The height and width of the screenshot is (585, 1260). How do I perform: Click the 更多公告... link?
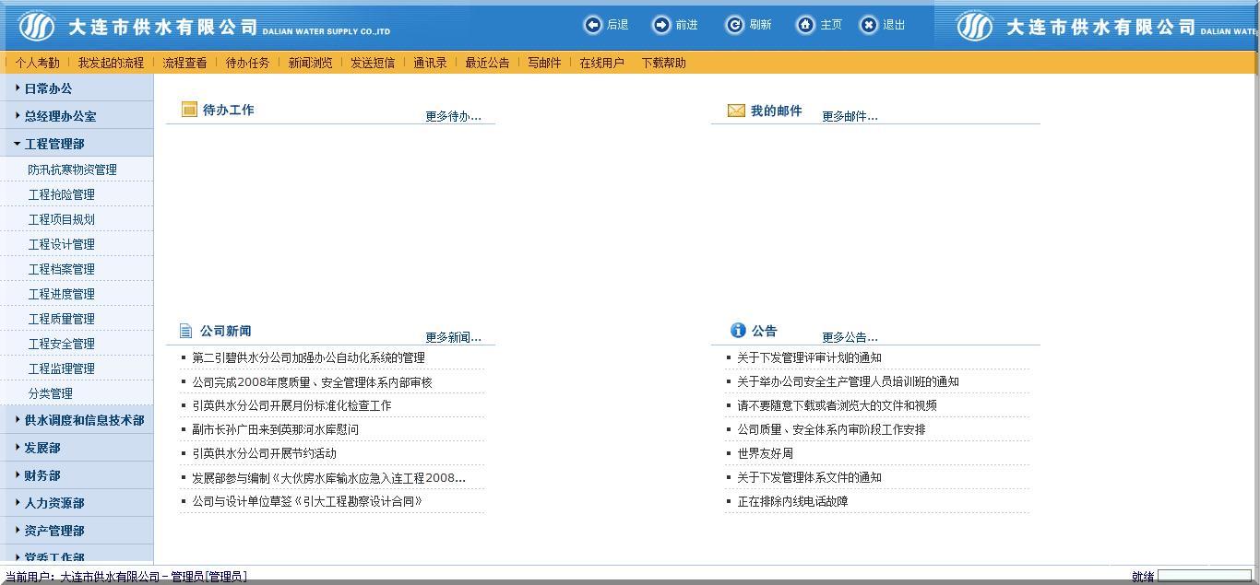pyautogui.click(x=850, y=336)
